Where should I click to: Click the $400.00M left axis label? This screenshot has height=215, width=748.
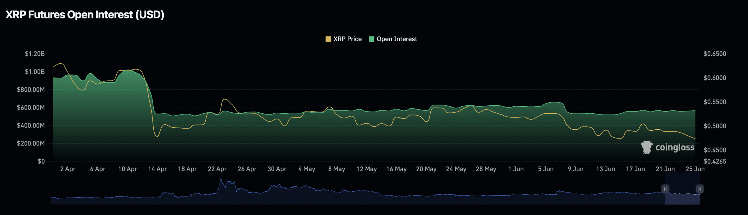click(31, 126)
